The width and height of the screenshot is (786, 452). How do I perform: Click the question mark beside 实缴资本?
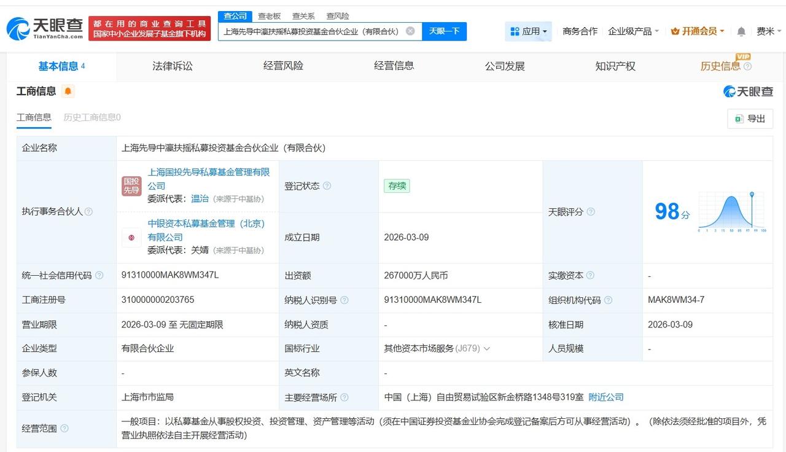click(x=590, y=276)
